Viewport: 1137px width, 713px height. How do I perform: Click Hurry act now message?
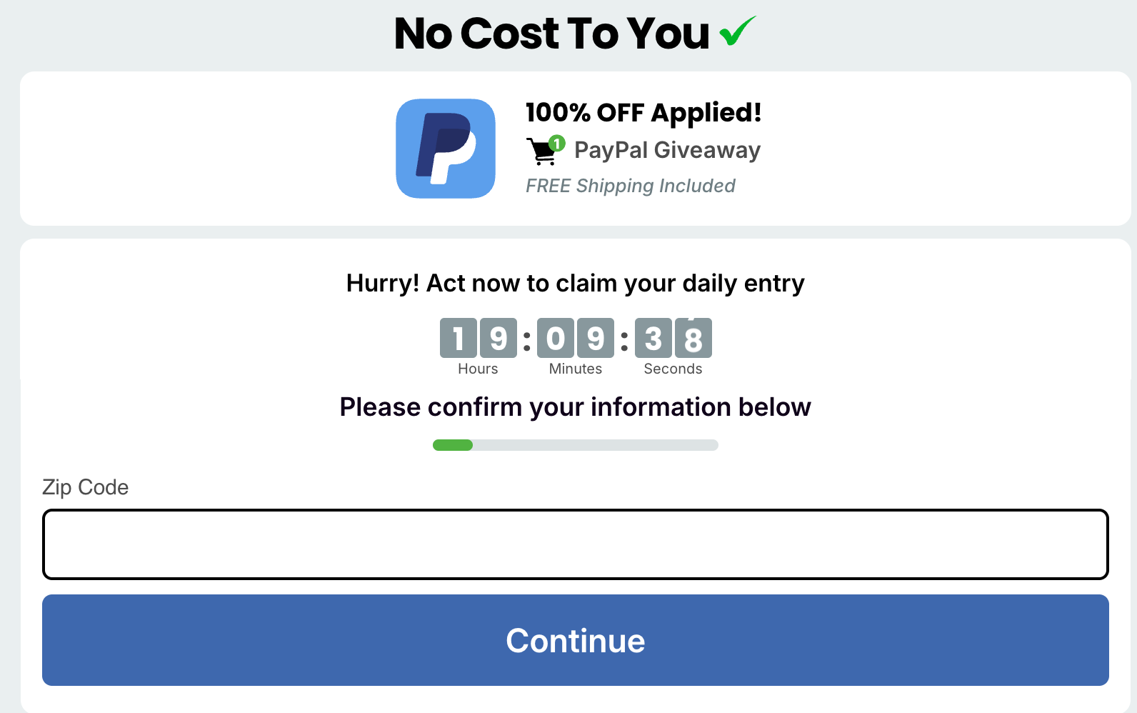(576, 284)
